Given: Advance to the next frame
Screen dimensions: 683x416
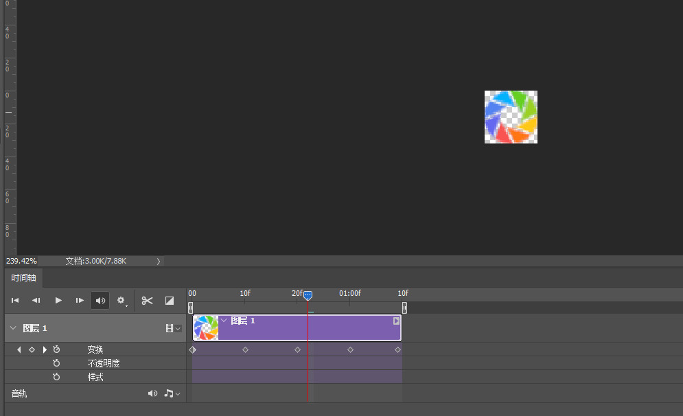Looking at the screenshot, I should tap(80, 301).
